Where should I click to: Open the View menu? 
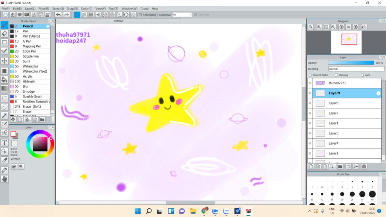[x=100, y=8]
